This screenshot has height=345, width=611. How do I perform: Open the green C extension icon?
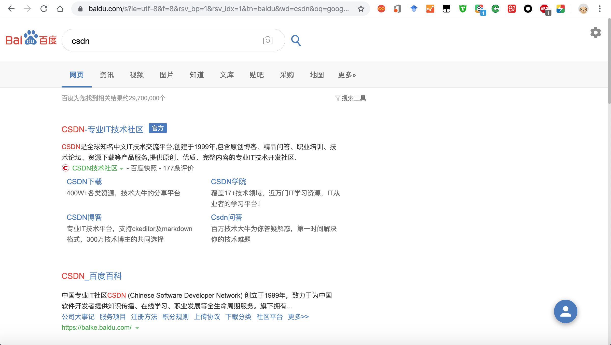(x=495, y=9)
